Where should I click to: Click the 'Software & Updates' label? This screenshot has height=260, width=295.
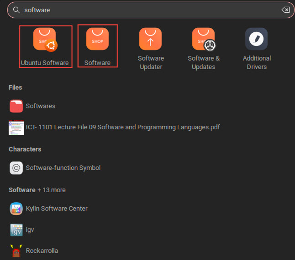tap(204, 62)
